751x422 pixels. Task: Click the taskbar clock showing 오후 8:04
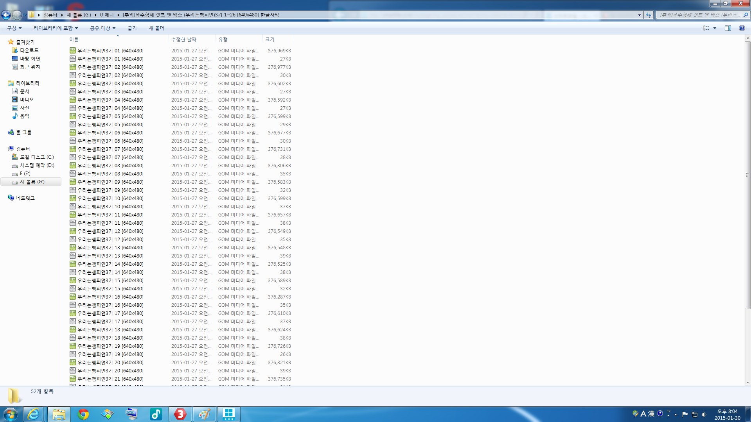pos(727,415)
